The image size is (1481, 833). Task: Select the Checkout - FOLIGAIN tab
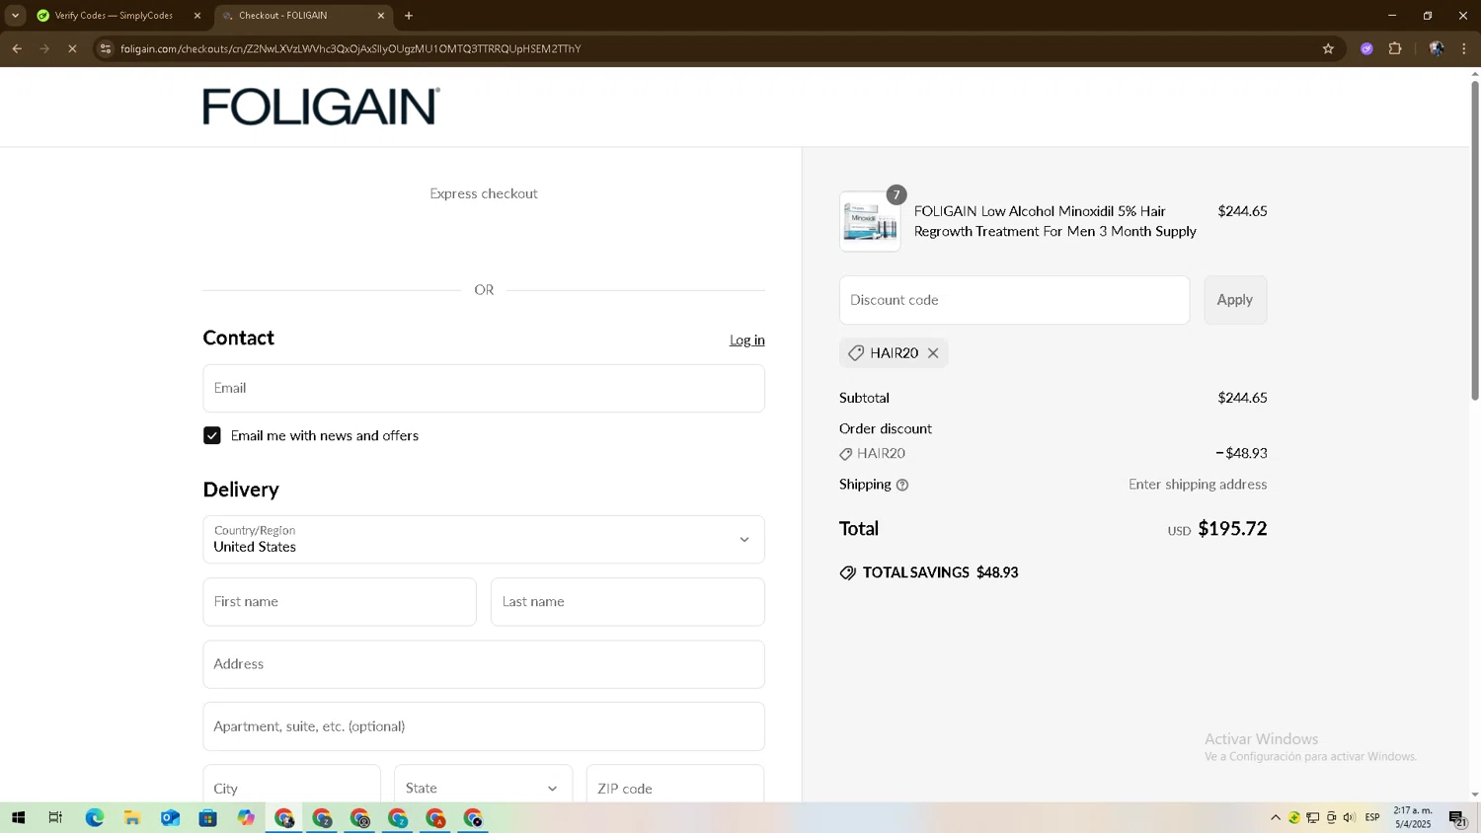[296, 16]
